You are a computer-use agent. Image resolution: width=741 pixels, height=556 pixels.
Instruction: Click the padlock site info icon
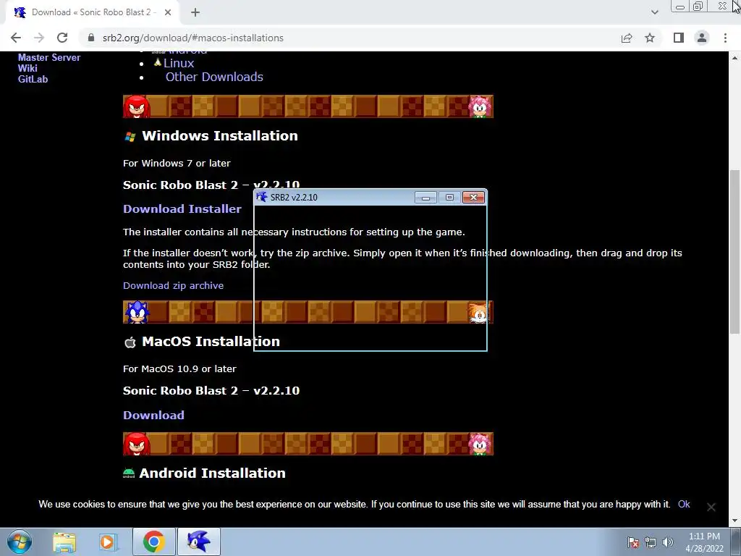point(91,38)
